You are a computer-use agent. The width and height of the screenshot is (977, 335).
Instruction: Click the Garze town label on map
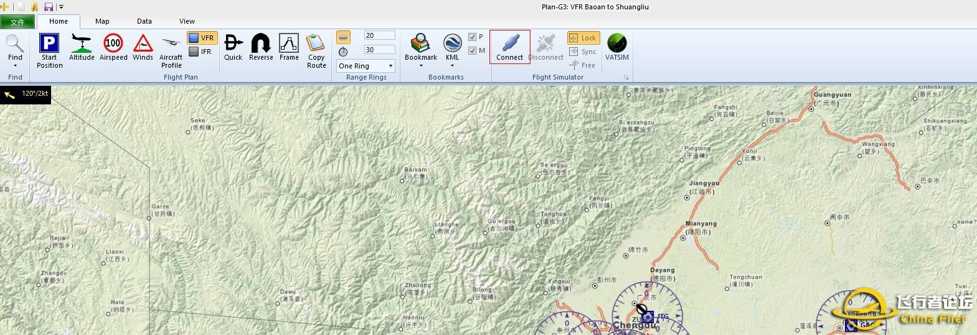[x=160, y=206]
